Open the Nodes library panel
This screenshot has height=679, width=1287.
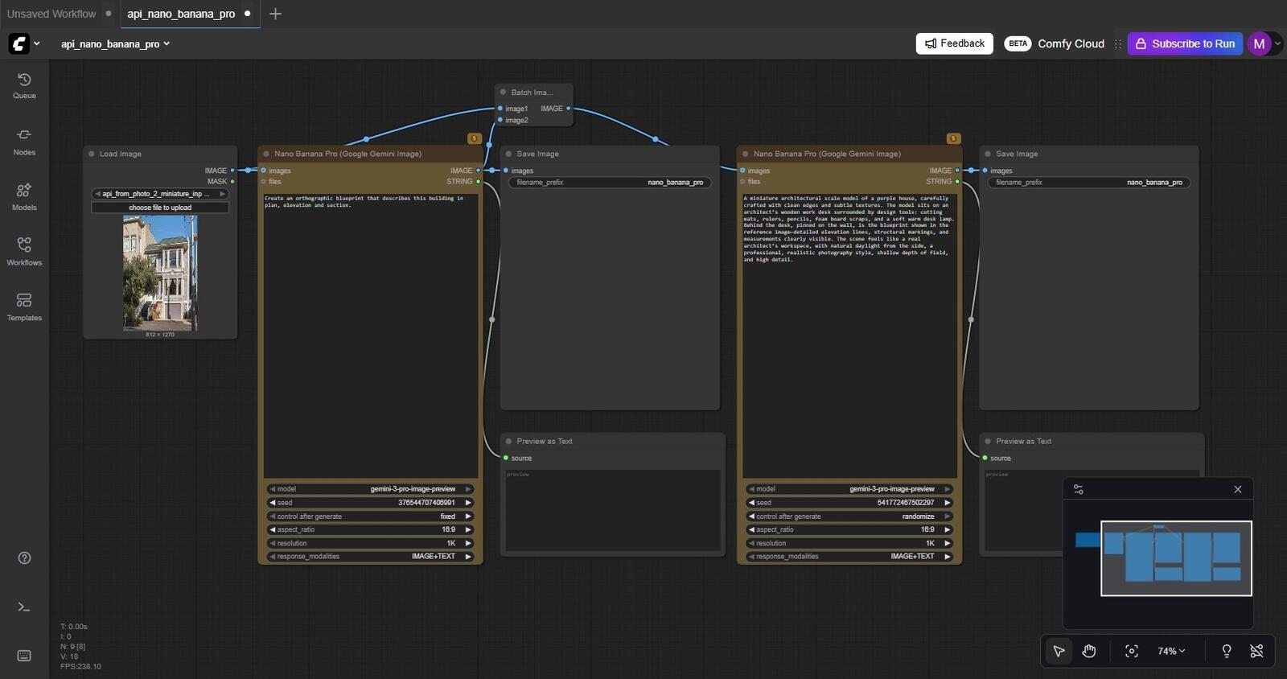(x=24, y=141)
